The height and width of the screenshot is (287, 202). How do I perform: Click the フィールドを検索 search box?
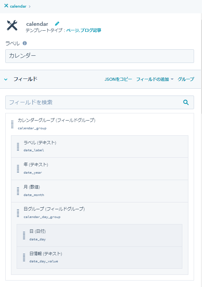(99, 102)
